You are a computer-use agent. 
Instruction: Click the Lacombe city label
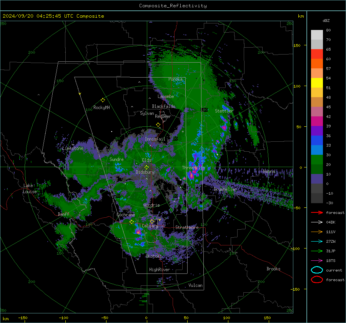(166, 96)
